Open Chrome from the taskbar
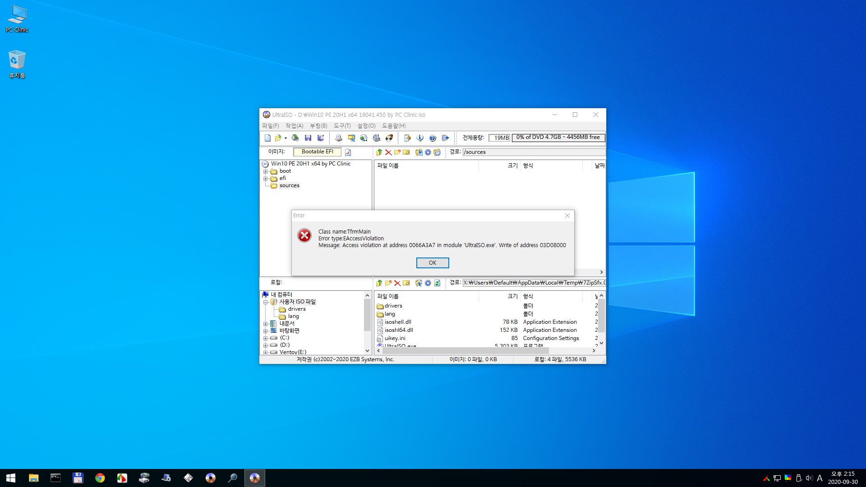 pyautogui.click(x=100, y=478)
